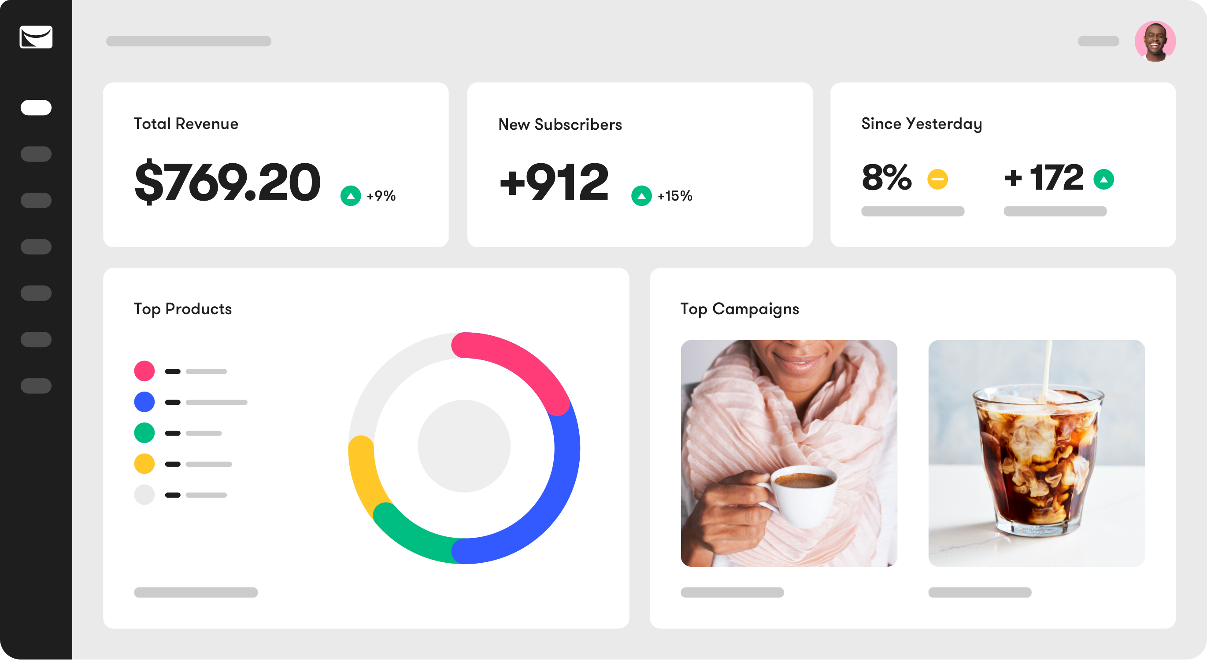Click the yellow minus indicator beside 8%
Viewport: 1207px width, 660px height.
click(937, 179)
